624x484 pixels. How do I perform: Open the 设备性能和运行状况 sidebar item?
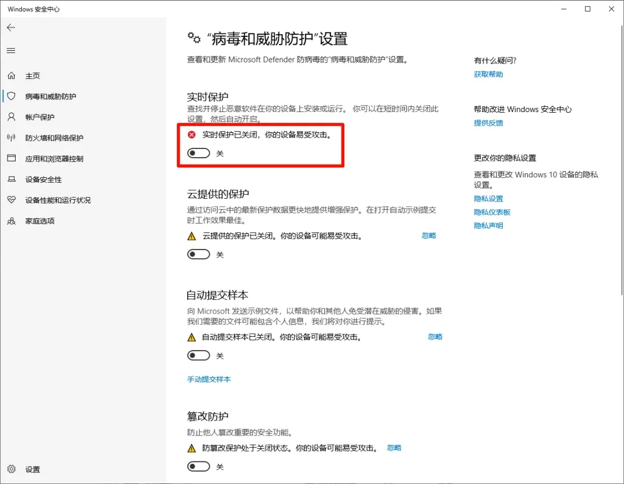click(83, 200)
